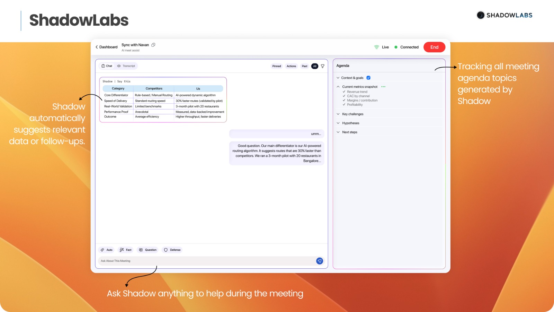The image size is (554, 312).
Task: Switch to the Transcript tab
Action: click(x=126, y=66)
